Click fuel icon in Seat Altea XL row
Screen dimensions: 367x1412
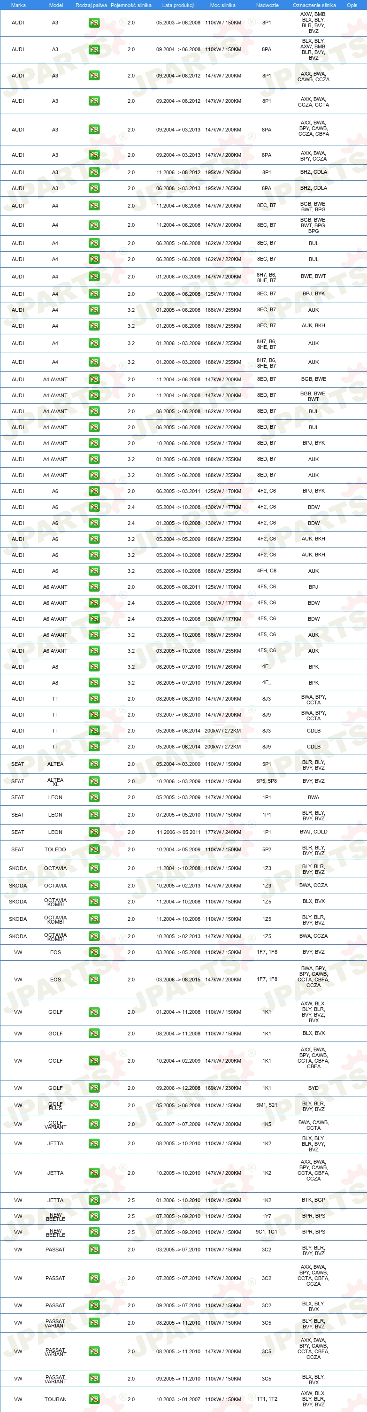94,782
